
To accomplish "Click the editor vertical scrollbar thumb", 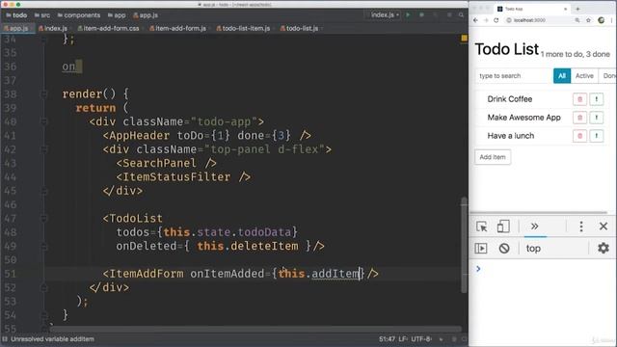I will tap(464, 245).
